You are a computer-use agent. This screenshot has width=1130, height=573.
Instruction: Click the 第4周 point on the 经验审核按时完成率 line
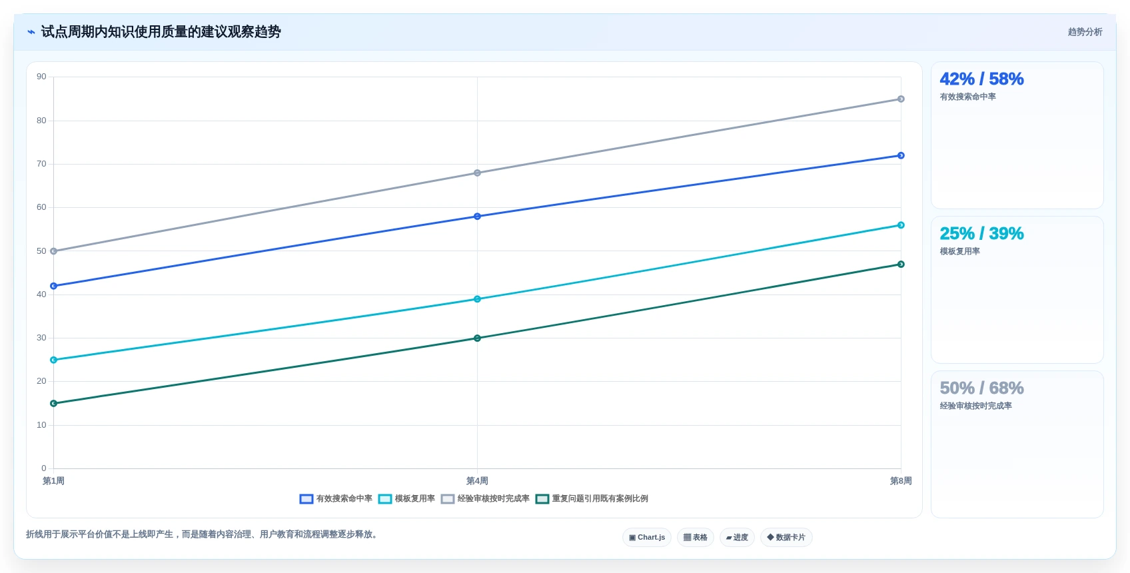(x=477, y=173)
